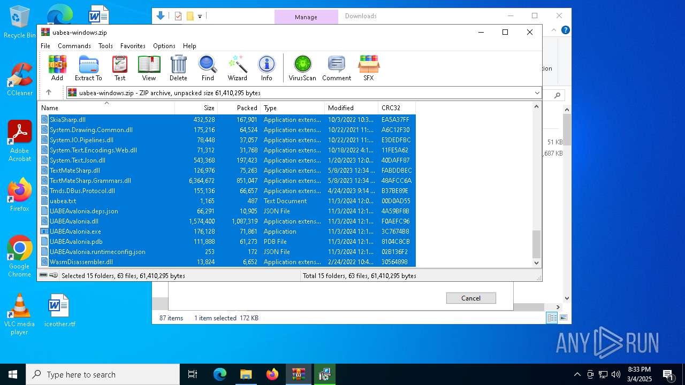Screen dimensions: 685x385
Task: Open VLC media player shortcut
Action: pyautogui.click(x=19, y=314)
